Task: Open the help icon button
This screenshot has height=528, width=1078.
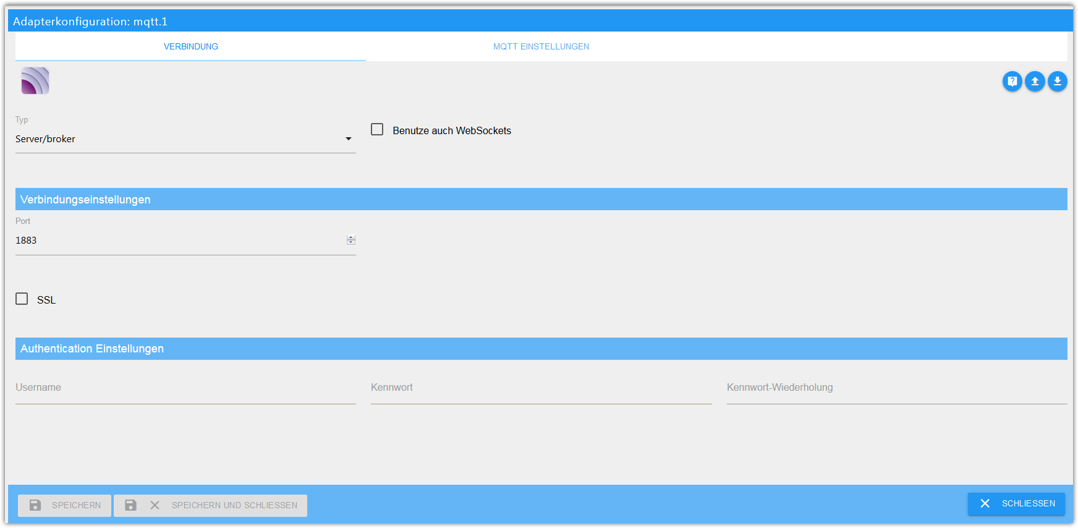Action: point(1012,81)
